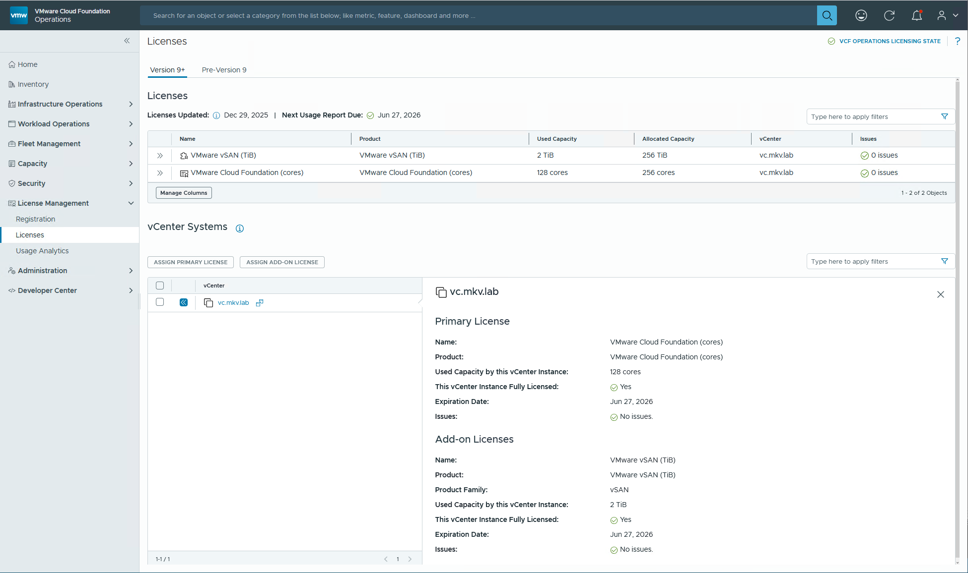Click ASSIGN PRIMARY LICENSE button

tap(191, 262)
